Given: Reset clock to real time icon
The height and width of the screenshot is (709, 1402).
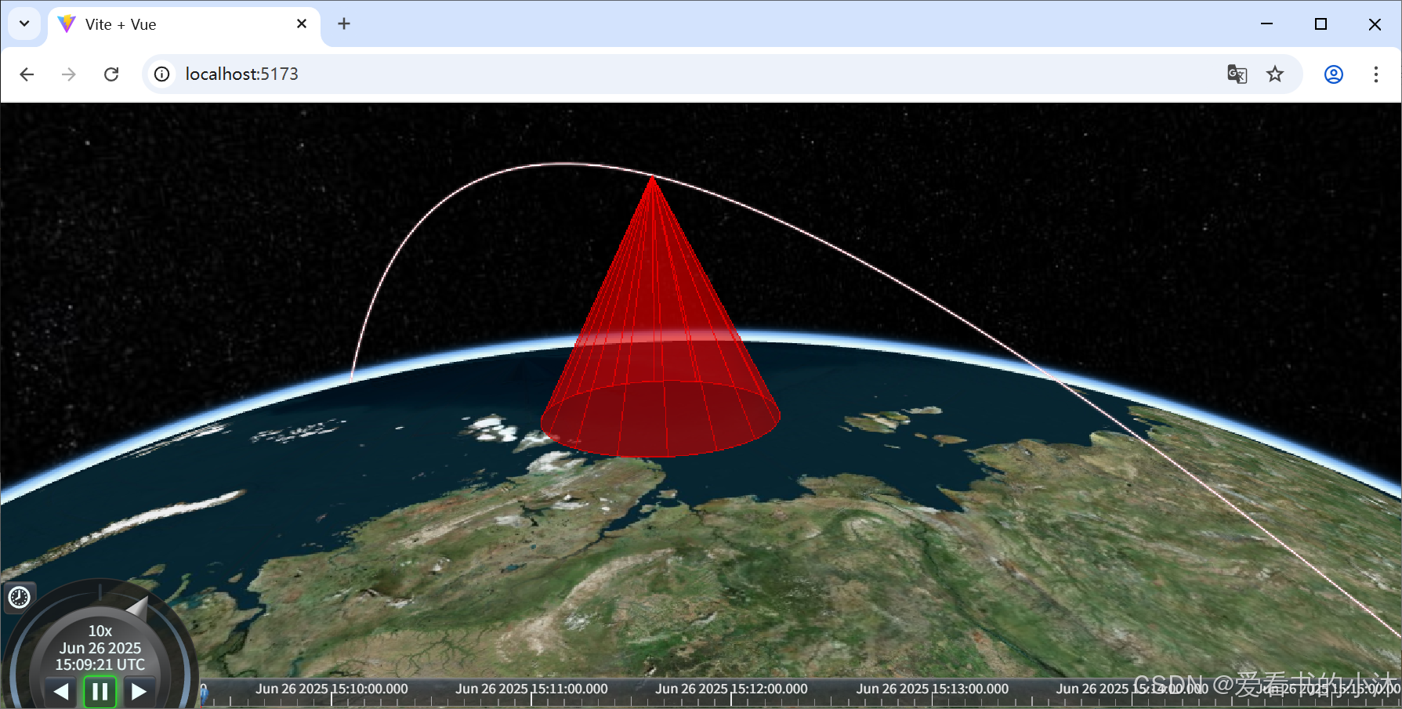Looking at the screenshot, I should [x=19, y=598].
